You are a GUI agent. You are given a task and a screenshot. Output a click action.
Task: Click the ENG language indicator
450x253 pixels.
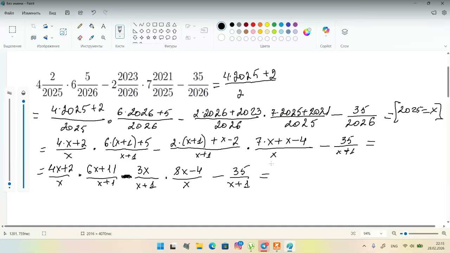pyautogui.click(x=394, y=246)
